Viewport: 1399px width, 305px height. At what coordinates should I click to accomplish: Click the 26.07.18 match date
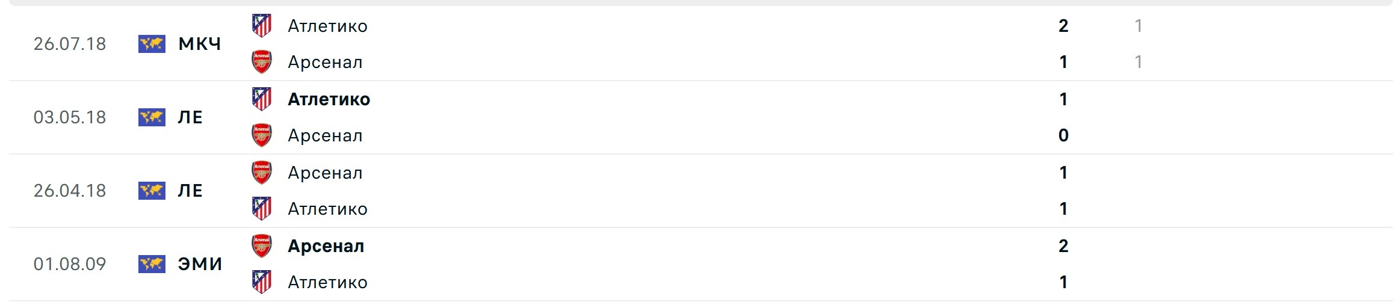70,44
